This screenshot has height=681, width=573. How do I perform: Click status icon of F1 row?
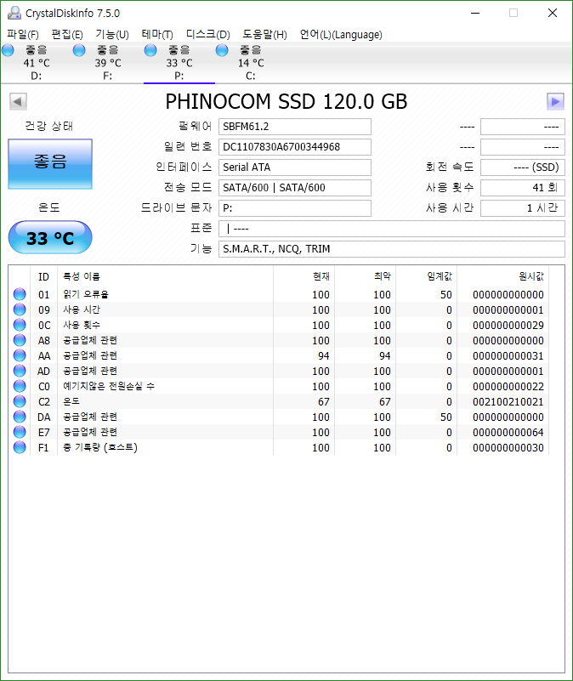20,447
